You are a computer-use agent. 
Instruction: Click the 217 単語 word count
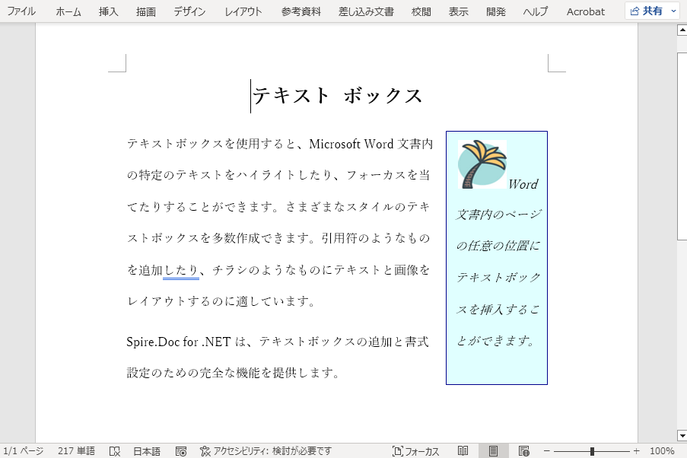pyautogui.click(x=75, y=450)
